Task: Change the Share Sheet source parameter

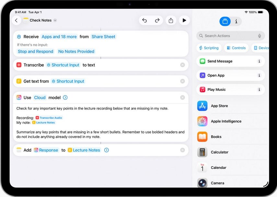Action: click(x=103, y=37)
